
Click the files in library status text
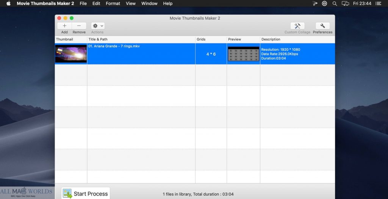(x=198, y=194)
